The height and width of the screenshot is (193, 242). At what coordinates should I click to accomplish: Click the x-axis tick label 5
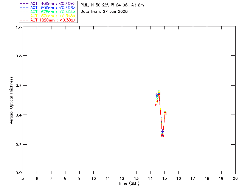(x=23, y=178)
